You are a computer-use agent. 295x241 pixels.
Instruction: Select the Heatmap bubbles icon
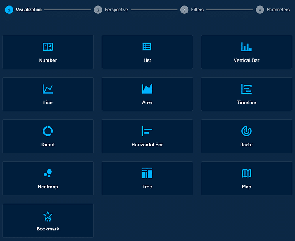(48, 173)
